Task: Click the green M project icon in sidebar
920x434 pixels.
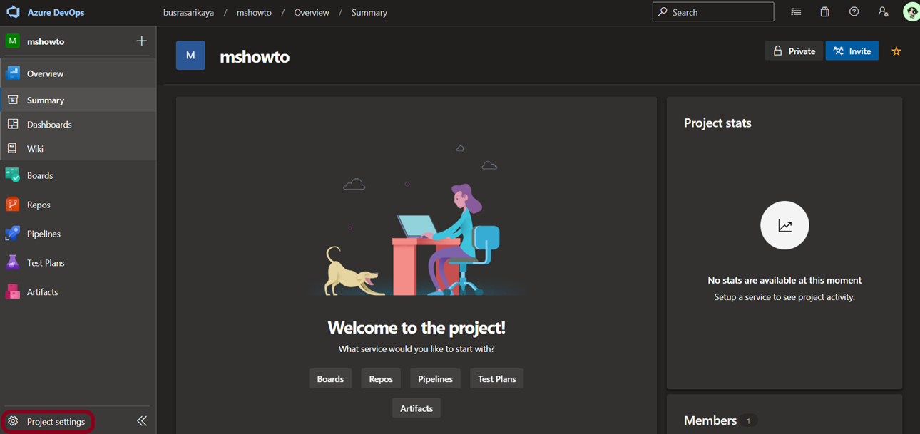Action: (x=12, y=41)
